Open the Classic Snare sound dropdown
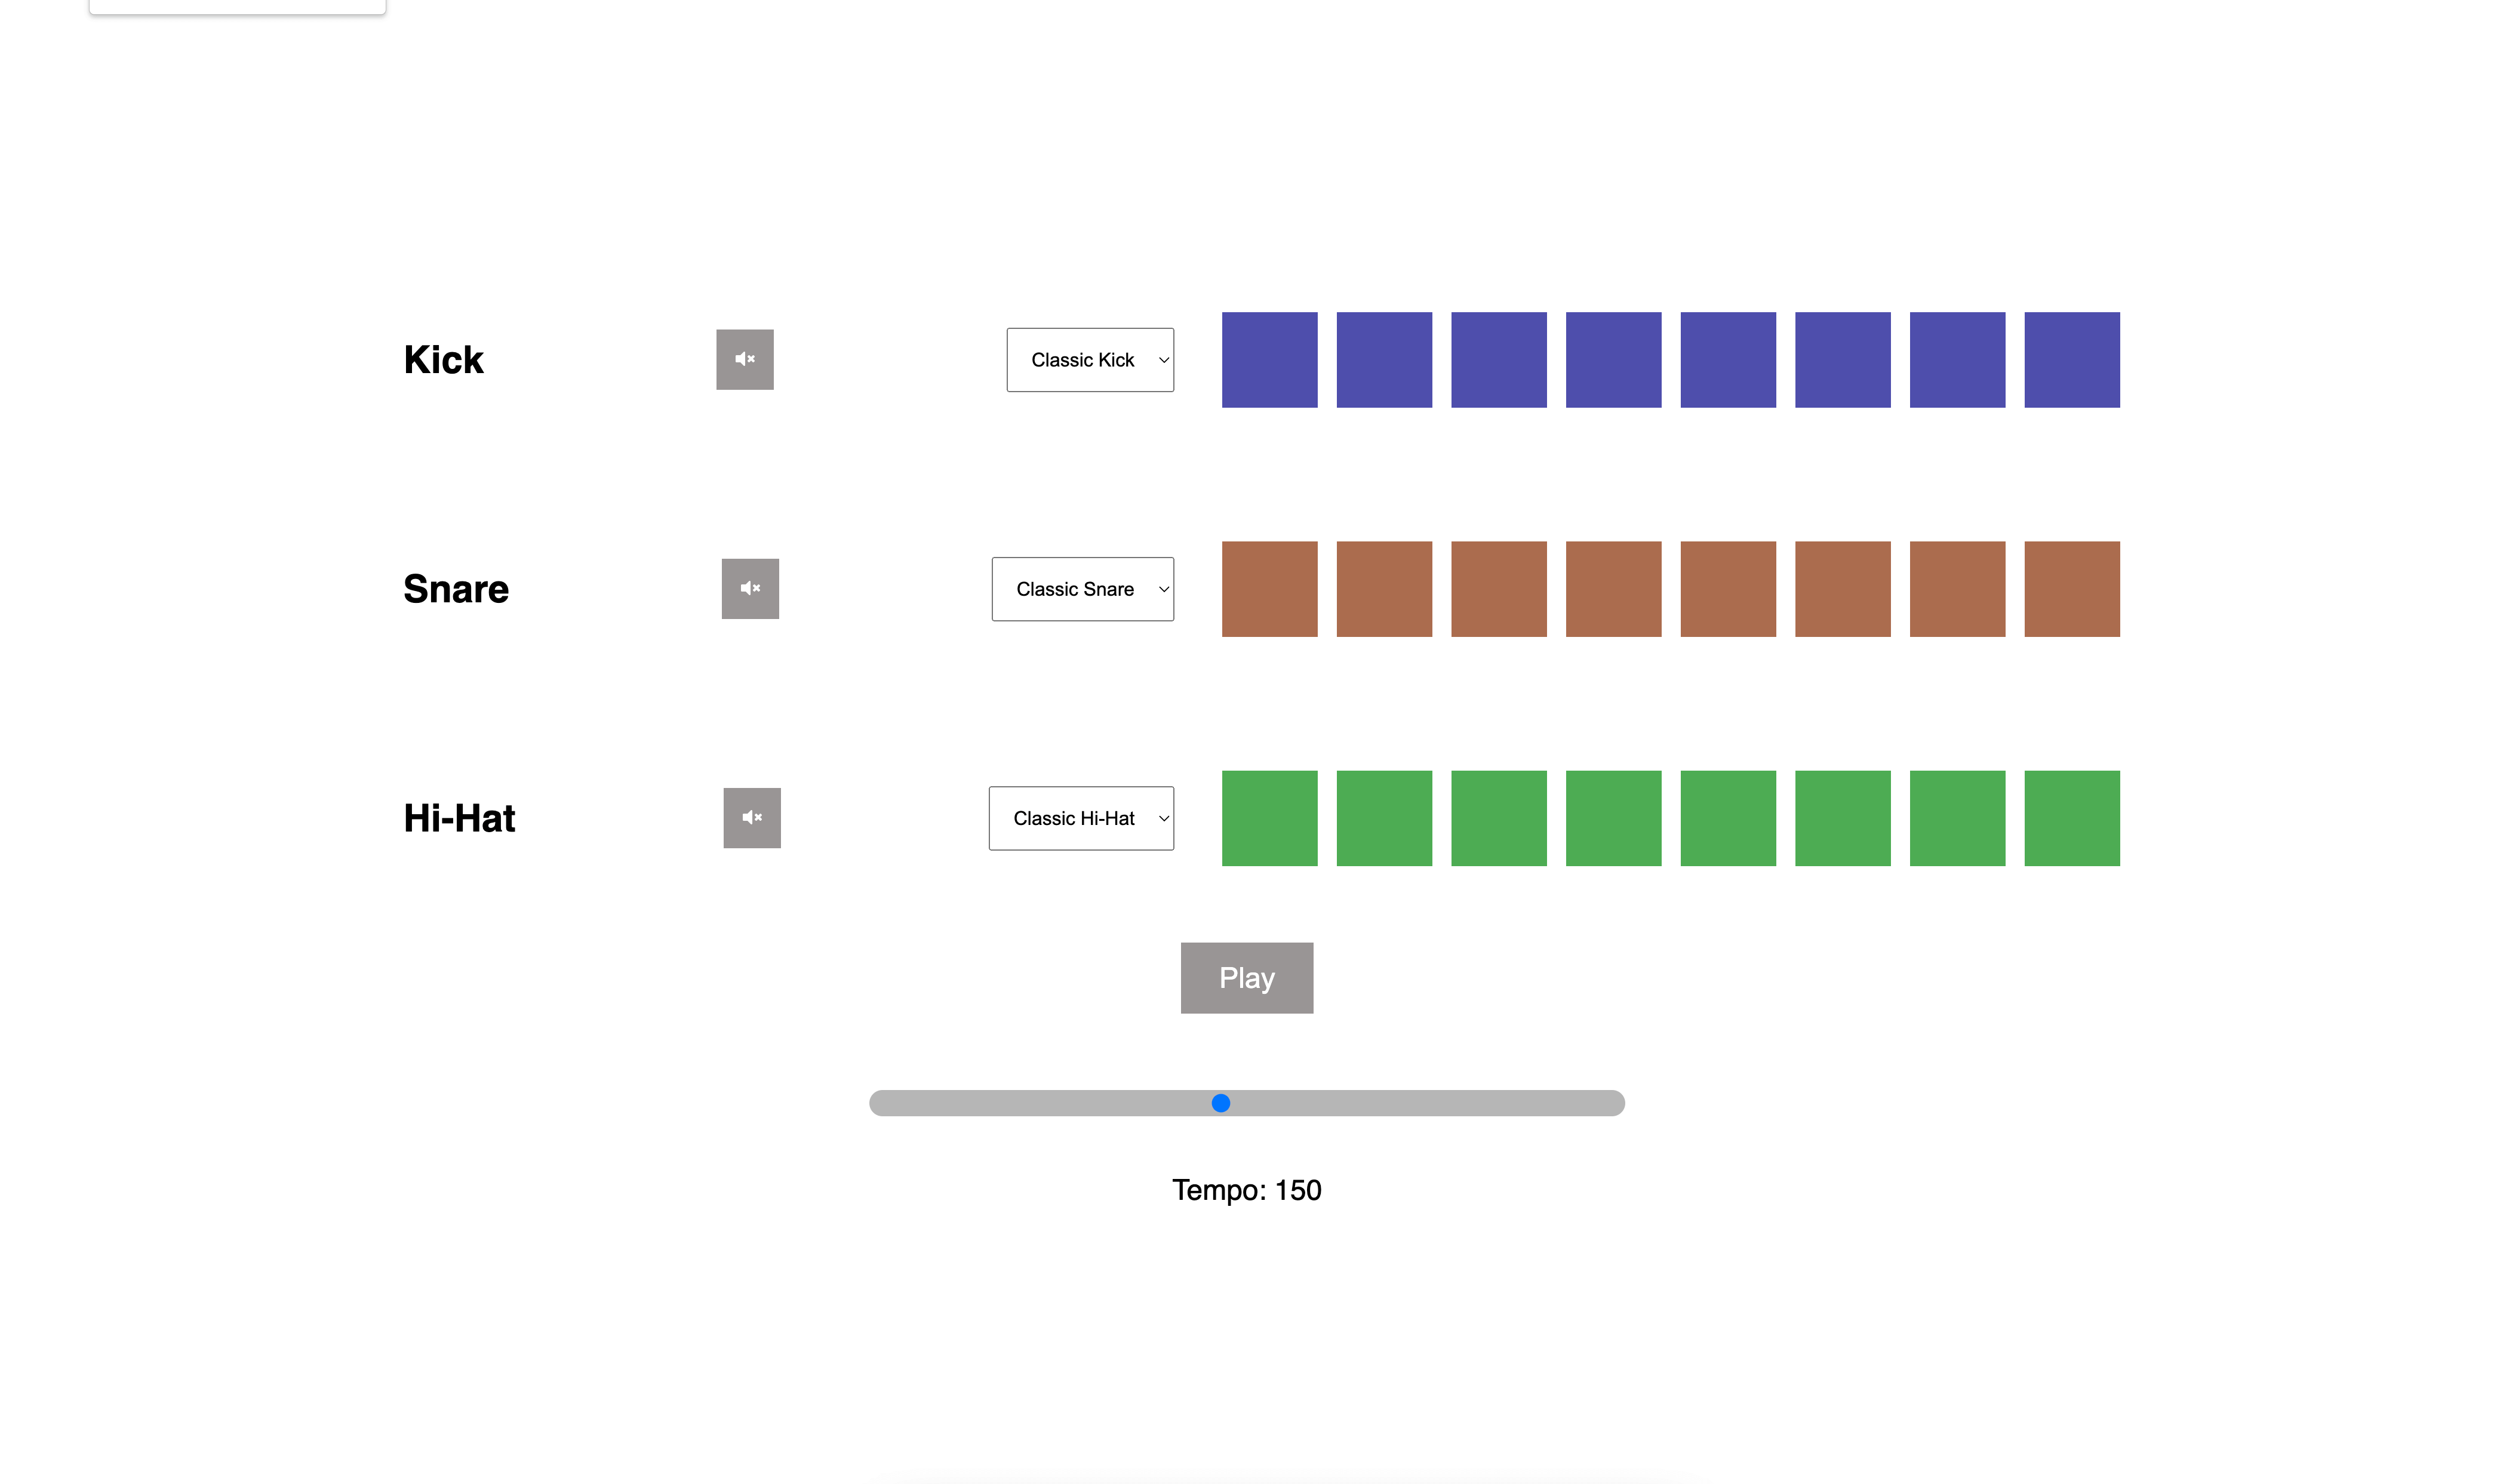Viewport: 2497px width, 1484px height. click(x=1082, y=589)
